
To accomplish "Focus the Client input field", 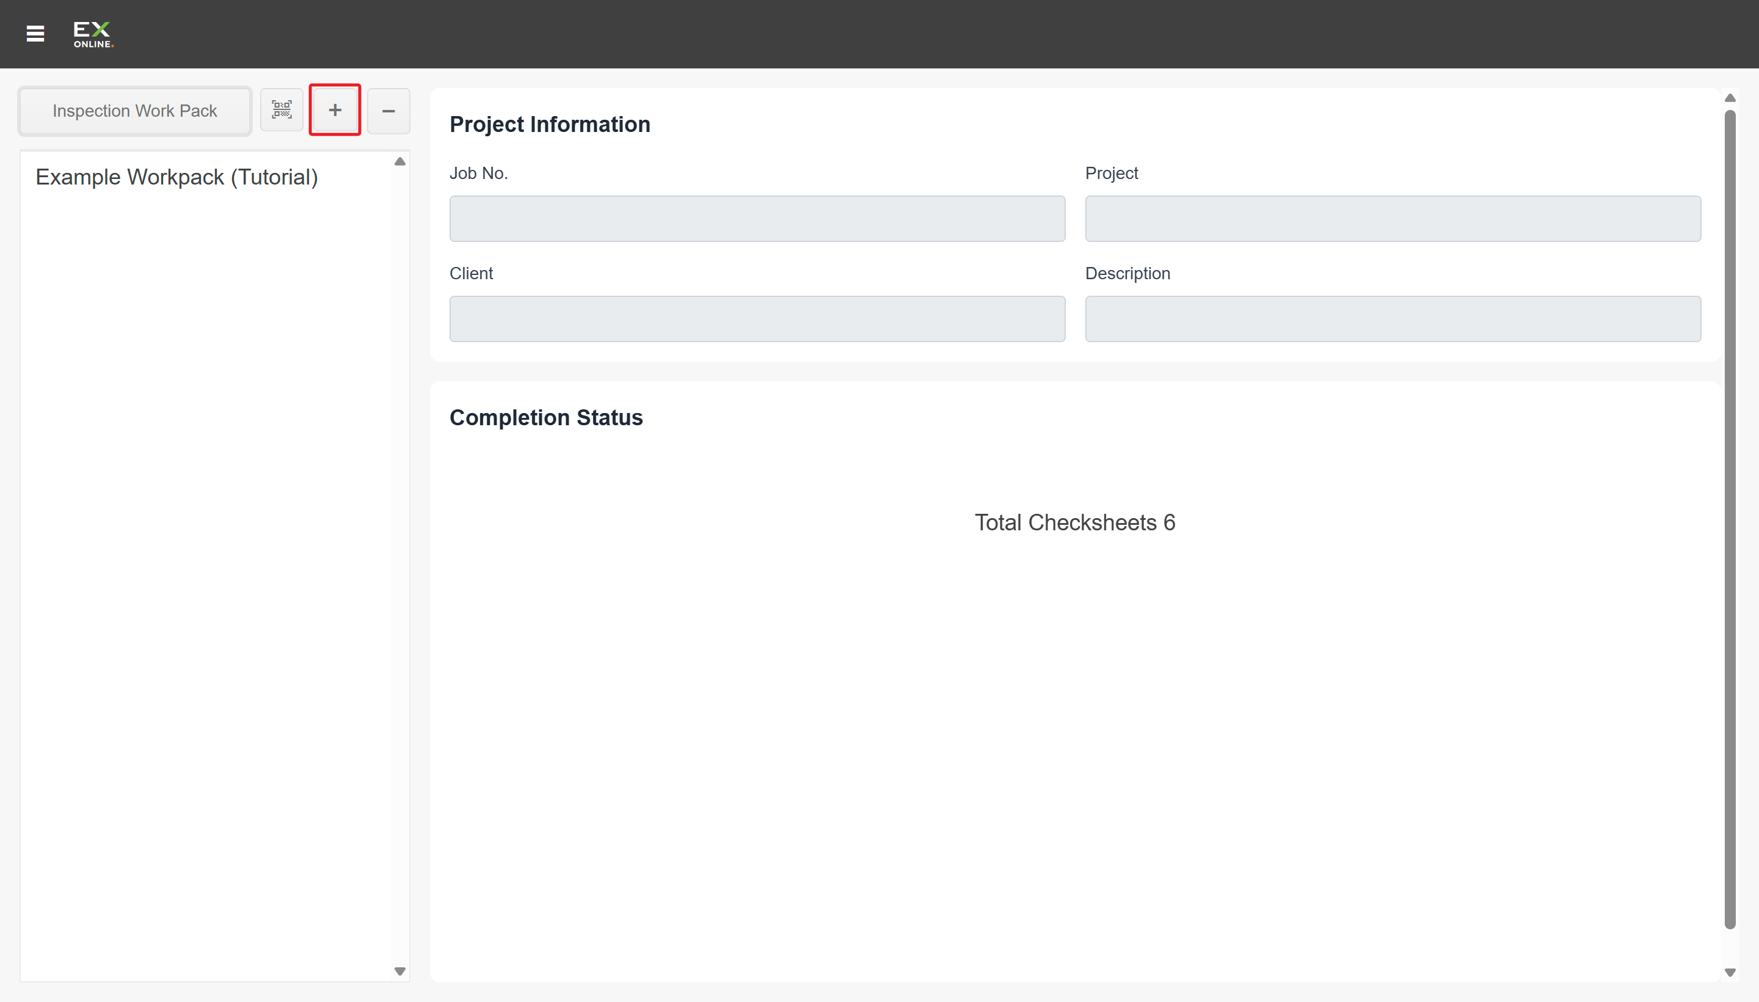I will [757, 320].
